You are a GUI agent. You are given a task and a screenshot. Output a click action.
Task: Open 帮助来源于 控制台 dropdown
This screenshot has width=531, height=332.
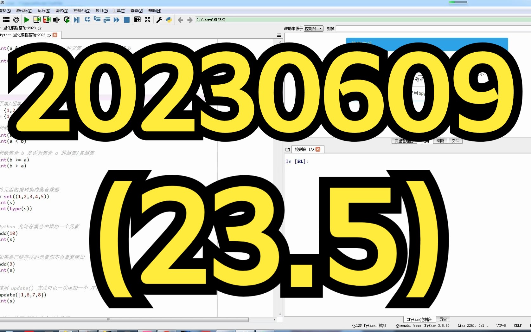coord(313,29)
